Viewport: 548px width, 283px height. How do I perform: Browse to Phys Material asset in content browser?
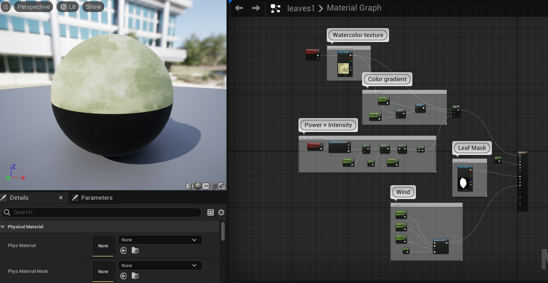coord(135,251)
